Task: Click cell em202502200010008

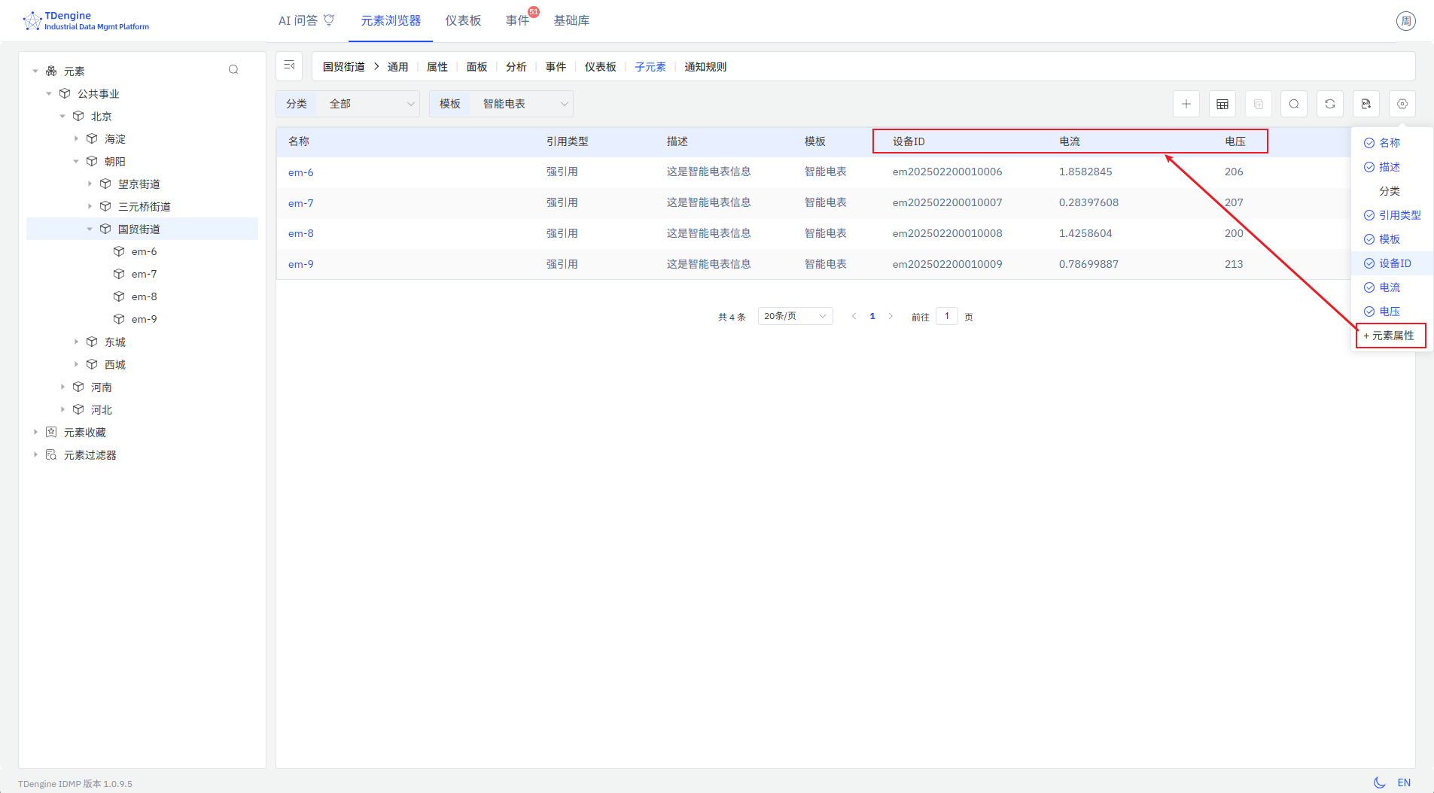Action: [948, 233]
